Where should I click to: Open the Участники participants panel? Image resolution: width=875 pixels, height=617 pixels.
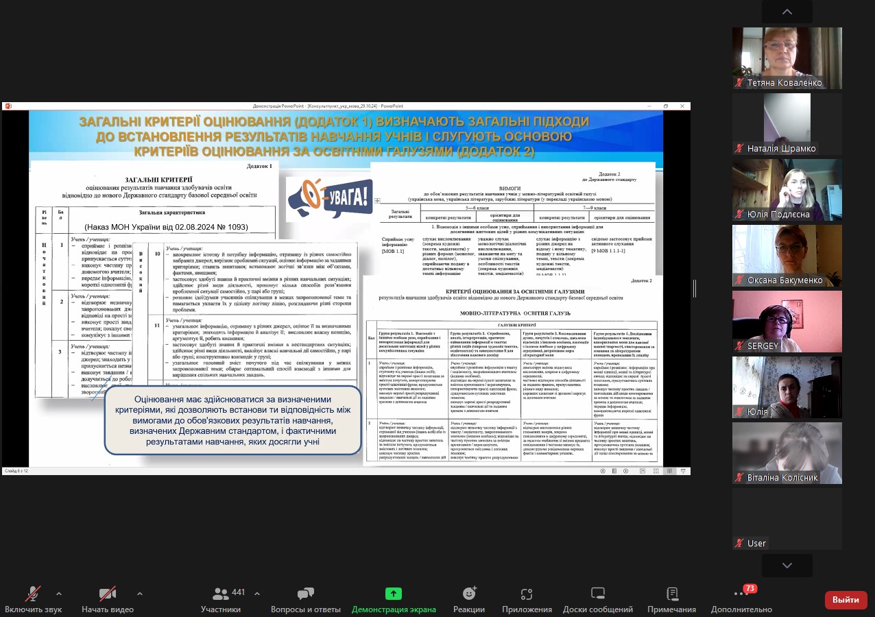coord(221,600)
